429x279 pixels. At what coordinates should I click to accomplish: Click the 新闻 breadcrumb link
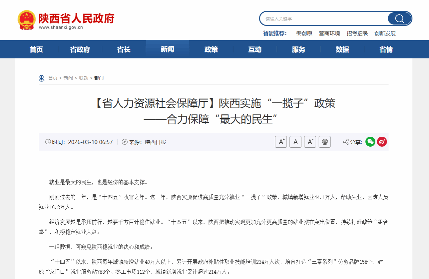(68, 78)
